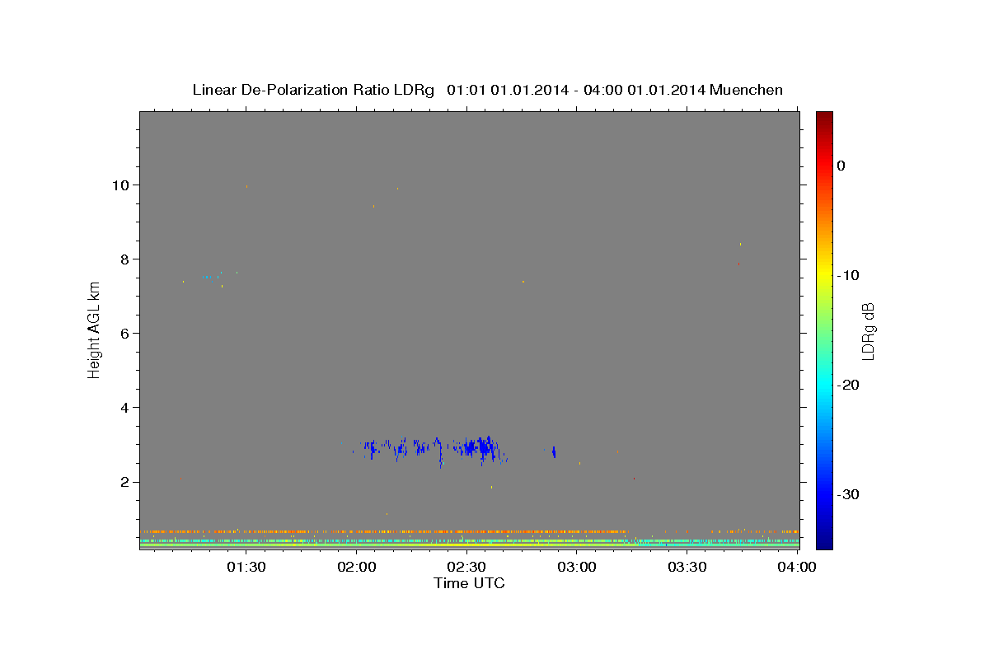Click the start time '01:01 01.01.2014' in title
989x659 pixels.
point(507,90)
